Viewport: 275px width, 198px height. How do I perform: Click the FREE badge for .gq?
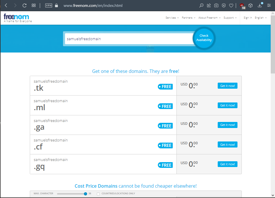click(165, 165)
